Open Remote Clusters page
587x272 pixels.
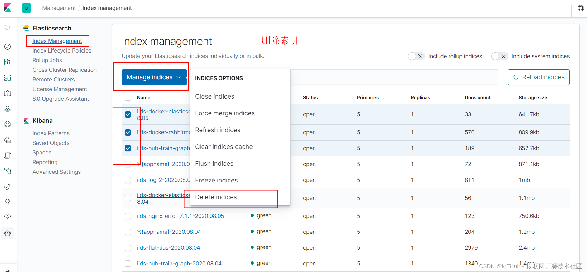pyautogui.click(x=54, y=80)
